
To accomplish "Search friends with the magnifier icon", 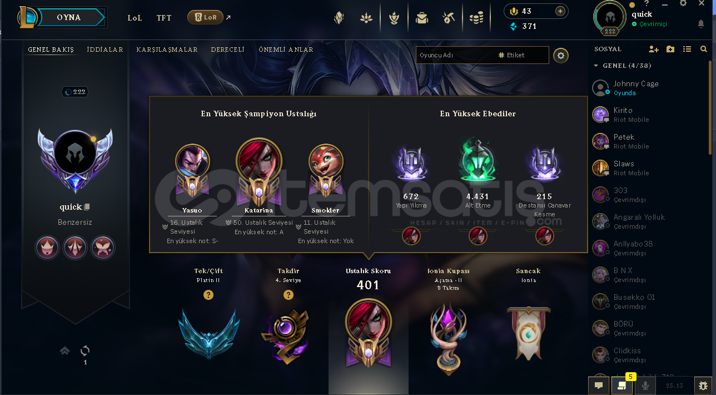I will click(x=704, y=49).
